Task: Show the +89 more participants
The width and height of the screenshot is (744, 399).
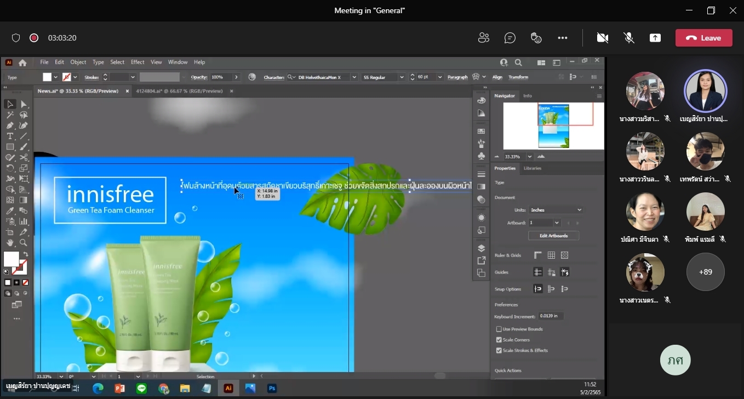Action: coord(705,272)
